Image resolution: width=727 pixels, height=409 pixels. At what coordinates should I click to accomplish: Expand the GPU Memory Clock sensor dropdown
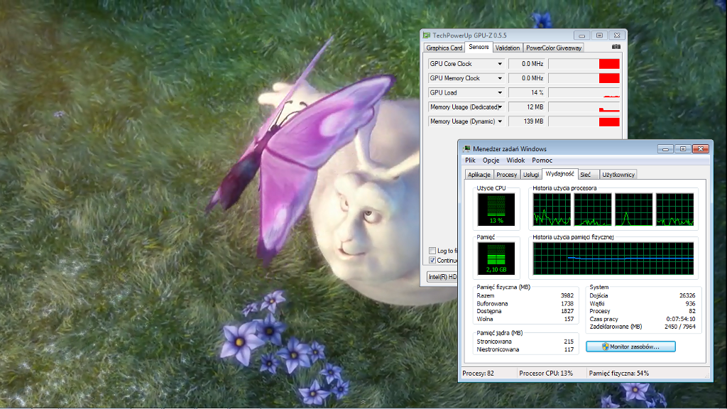pyautogui.click(x=500, y=78)
